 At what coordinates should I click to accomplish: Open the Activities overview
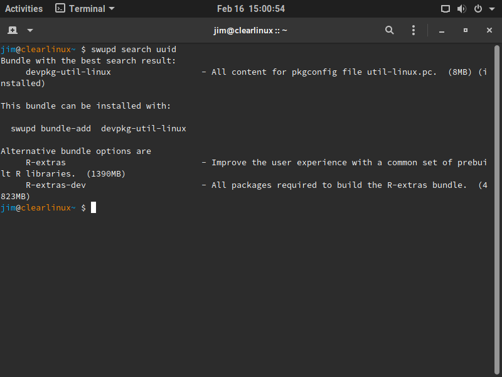24,9
